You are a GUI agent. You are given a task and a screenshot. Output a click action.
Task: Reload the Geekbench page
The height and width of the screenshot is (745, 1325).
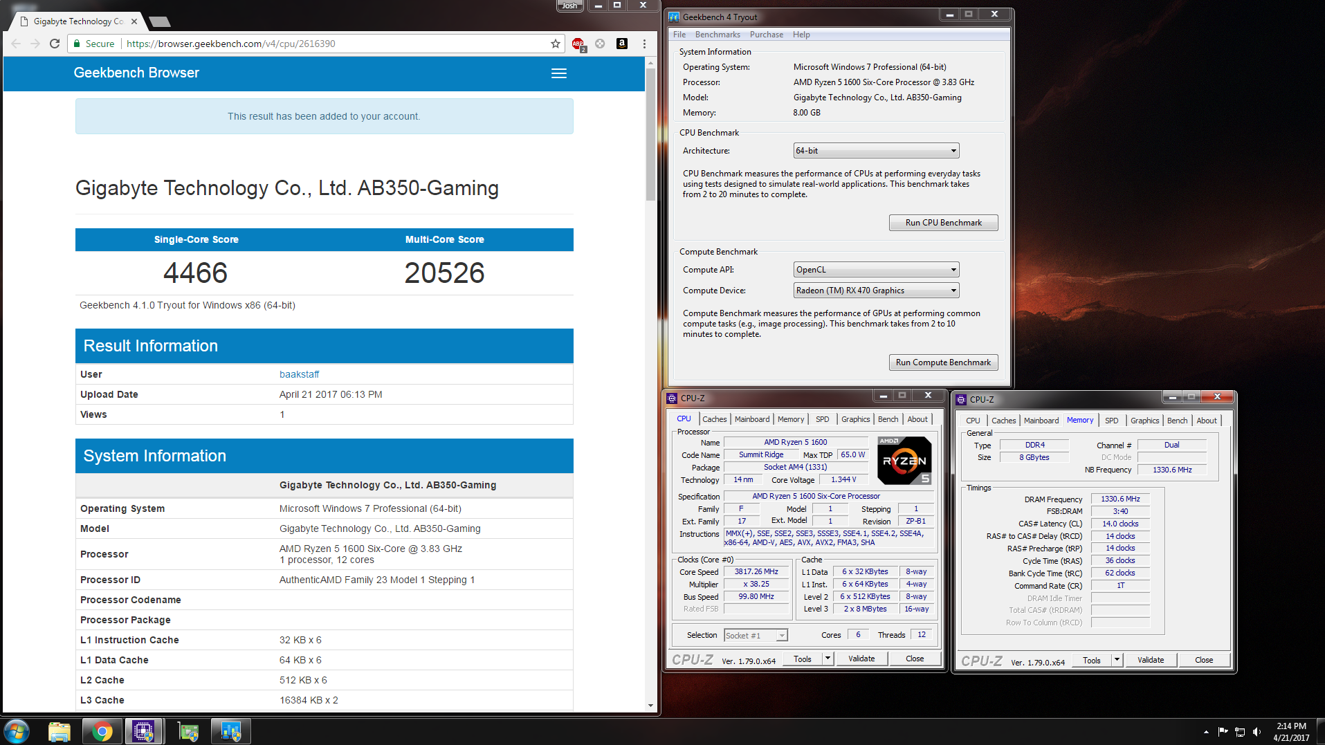[x=55, y=44]
